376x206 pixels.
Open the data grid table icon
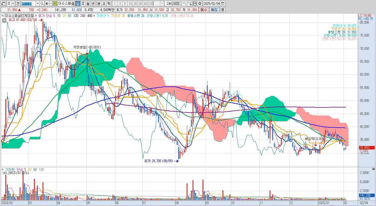pyautogui.click(x=4, y=20)
